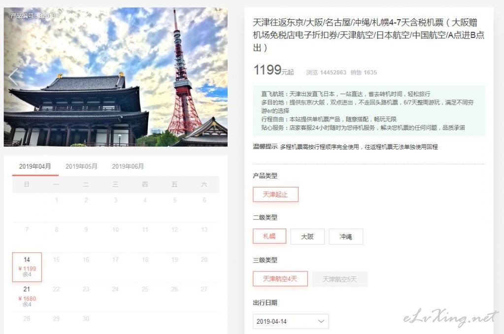504x334 pixels.
Task: Select 大阪 as secondary type
Action: [x=307, y=237]
